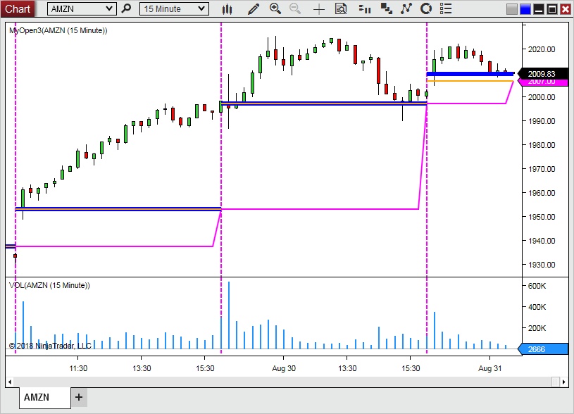This screenshot has height=414, width=574.
Task: Select the AMZN chart tab
Action: click(44, 398)
